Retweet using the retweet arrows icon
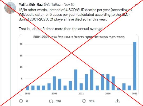143x106 pixels. pos(51,101)
